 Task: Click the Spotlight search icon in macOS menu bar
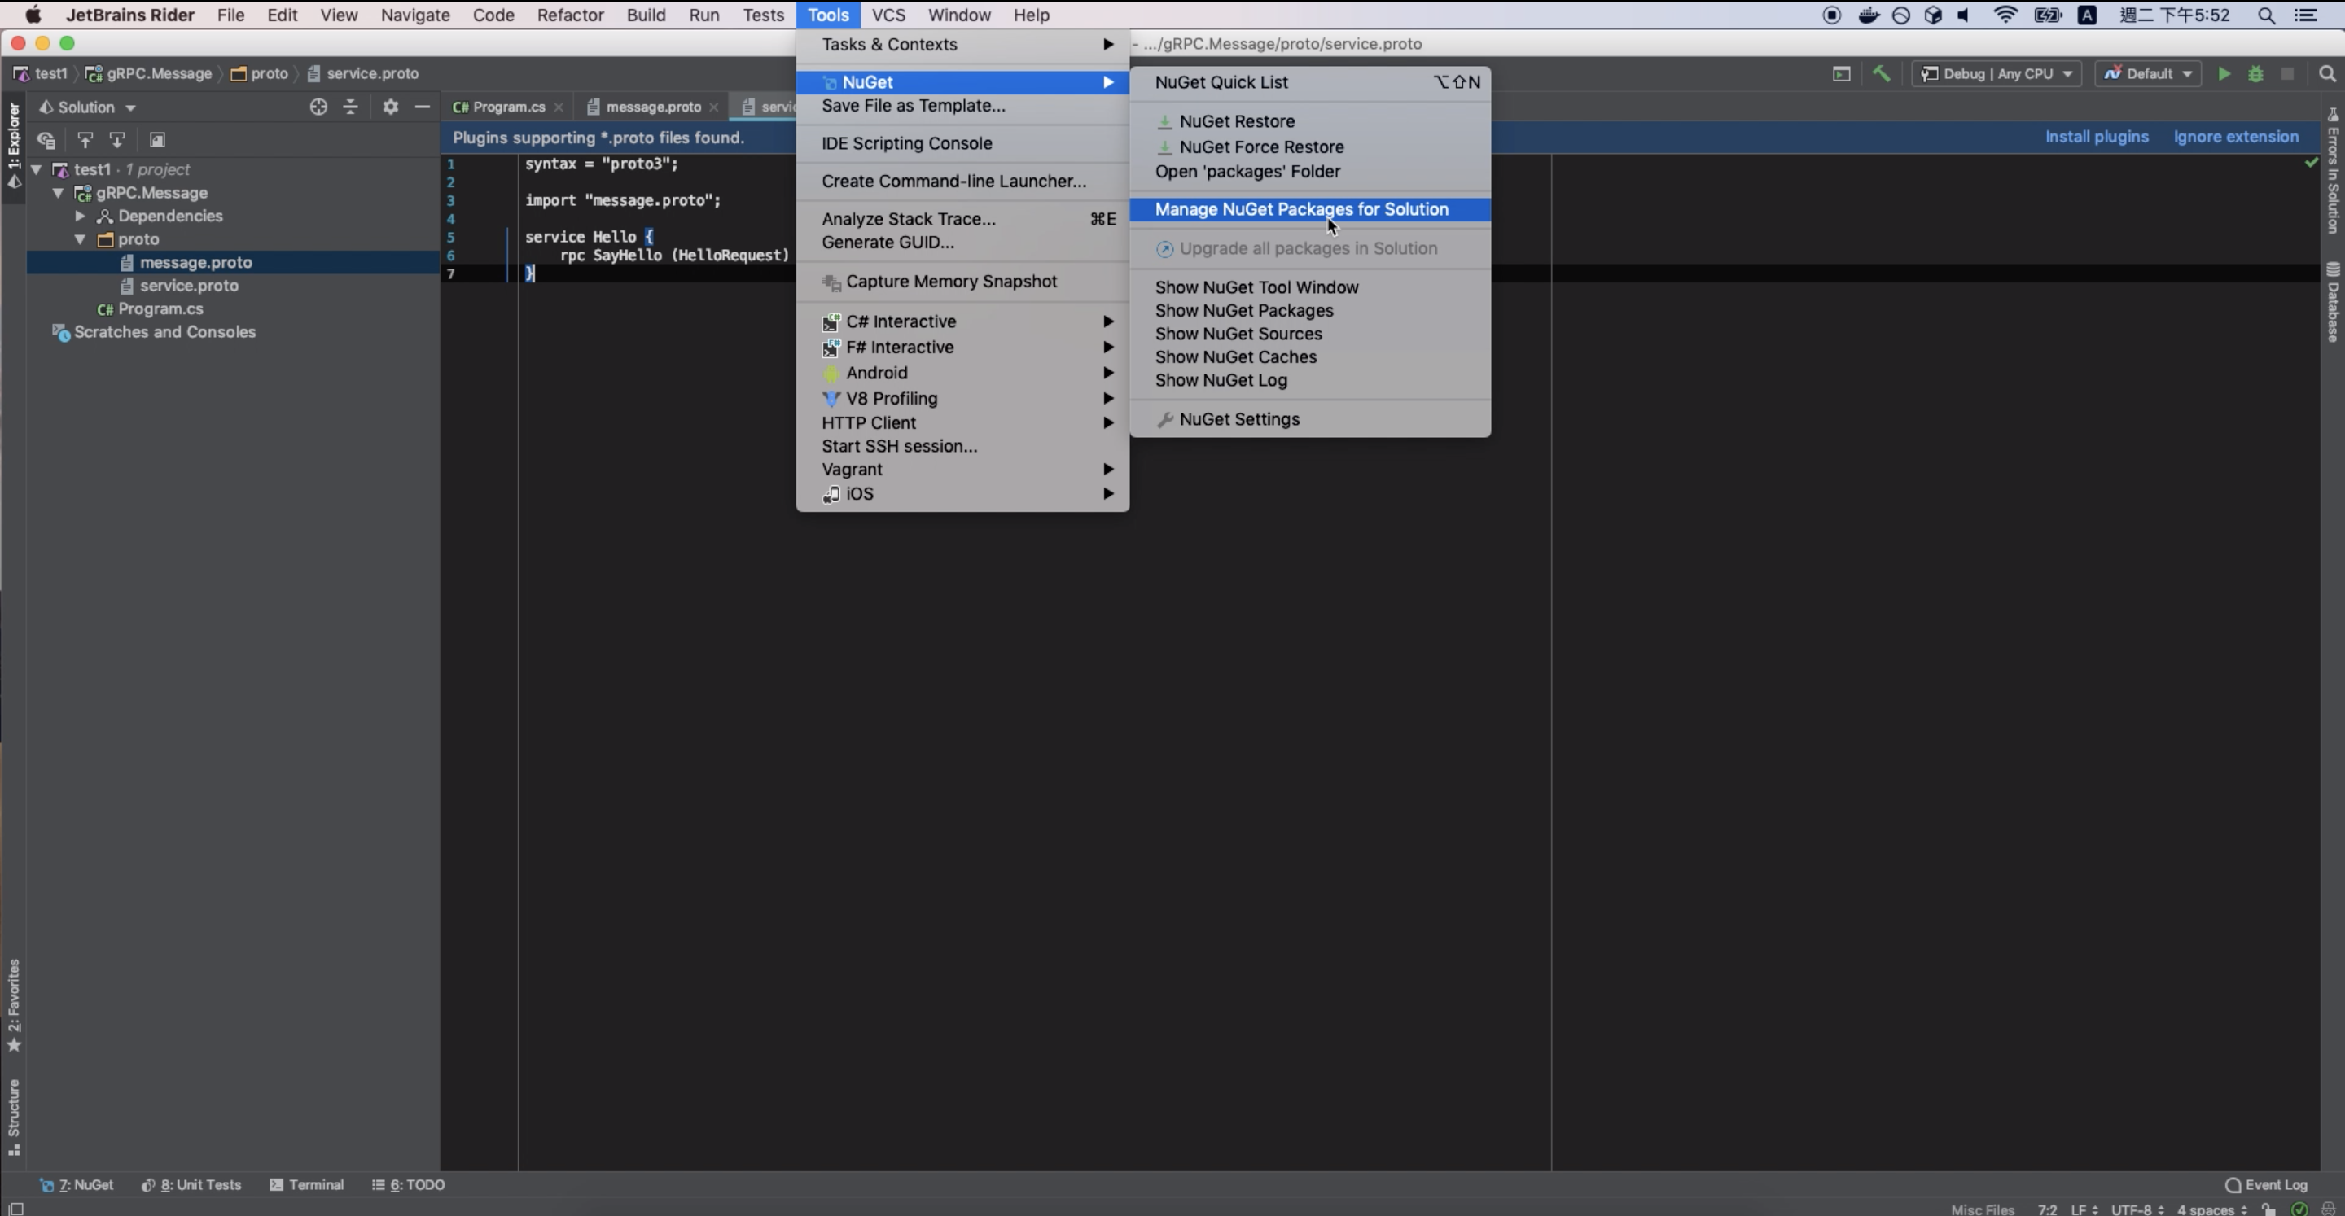(x=2267, y=15)
